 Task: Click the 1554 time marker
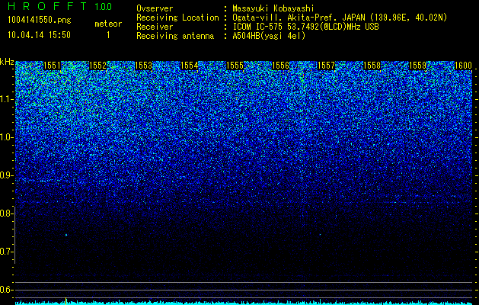(x=189, y=66)
